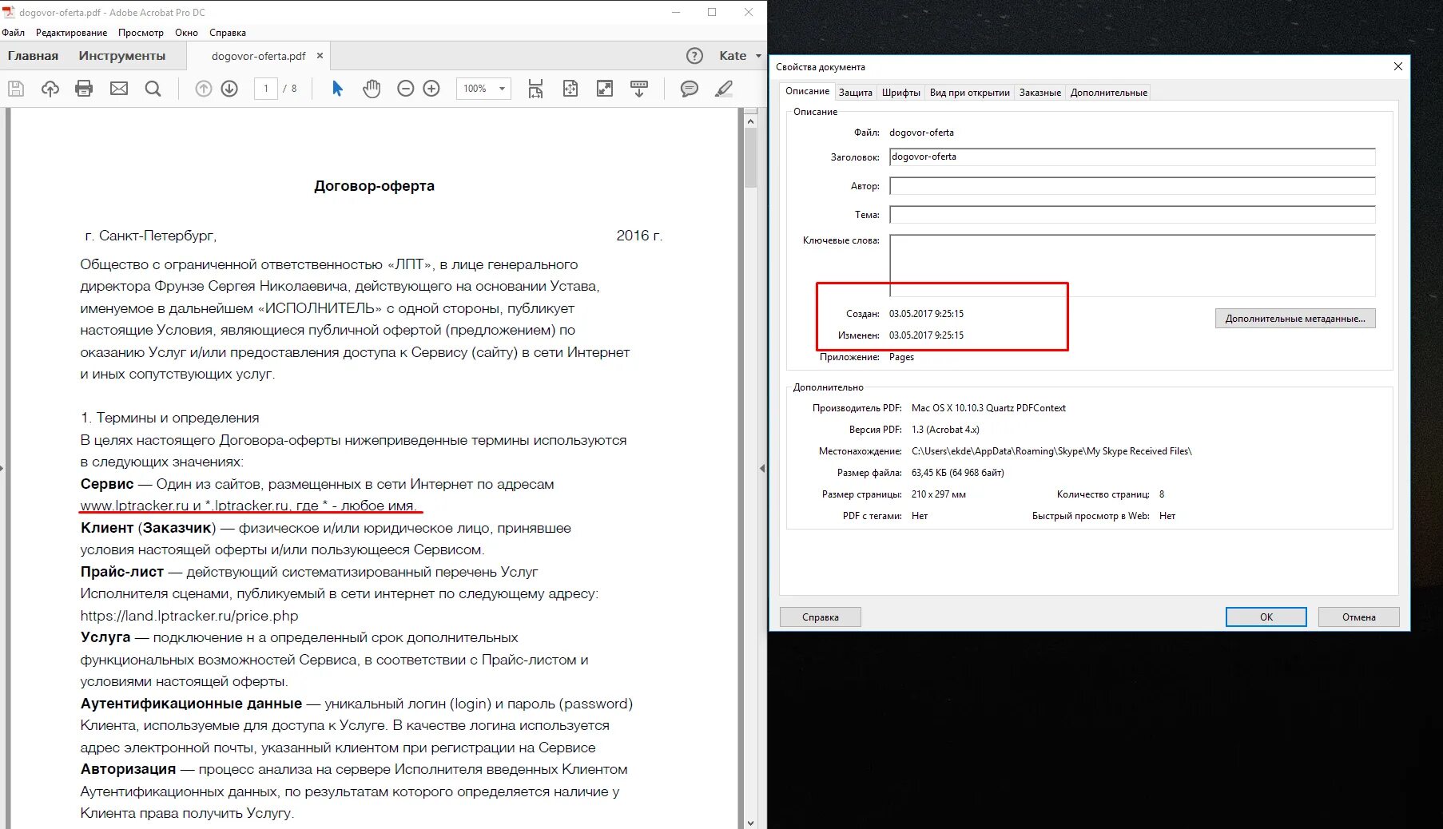1443x829 pixels.
Task: Click the Save file icon in Acrobat toolbar
Action: 16,89
